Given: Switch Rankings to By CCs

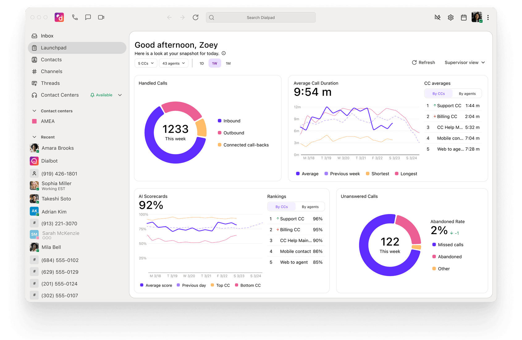Looking at the screenshot, I should [282, 207].
